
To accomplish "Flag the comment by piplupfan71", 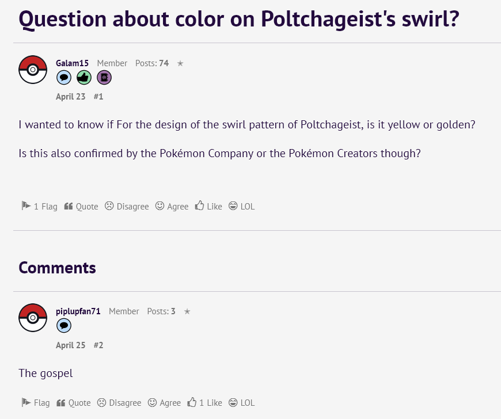I will point(36,403).
